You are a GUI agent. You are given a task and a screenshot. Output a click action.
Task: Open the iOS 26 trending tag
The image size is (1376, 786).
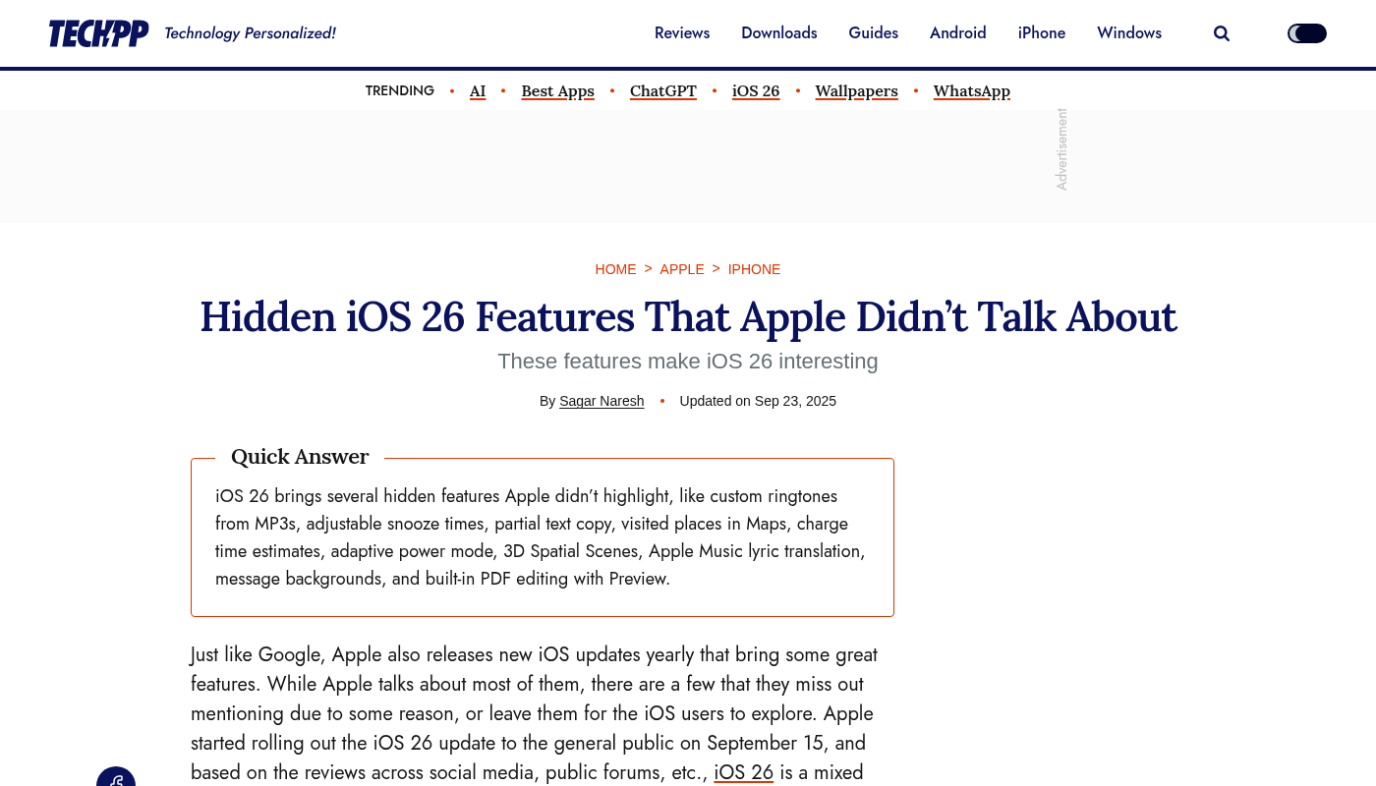coord(756,91)
